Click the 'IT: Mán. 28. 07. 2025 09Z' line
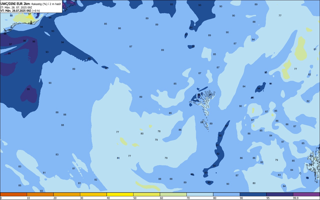This screenshot has height=200, width=320. pos(16,7)
